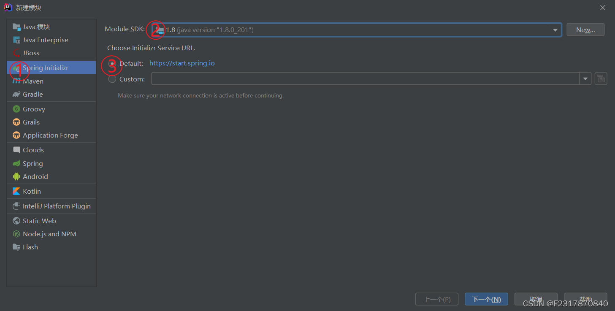Click the IntelliJ Platform Plugin entry text
This screenshot has height=311, width=615.
(x=57, y=206)
